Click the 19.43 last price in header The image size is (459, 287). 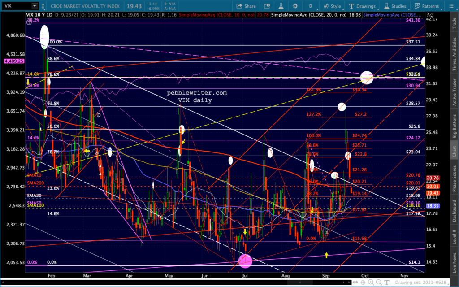(x=134, y=6)
